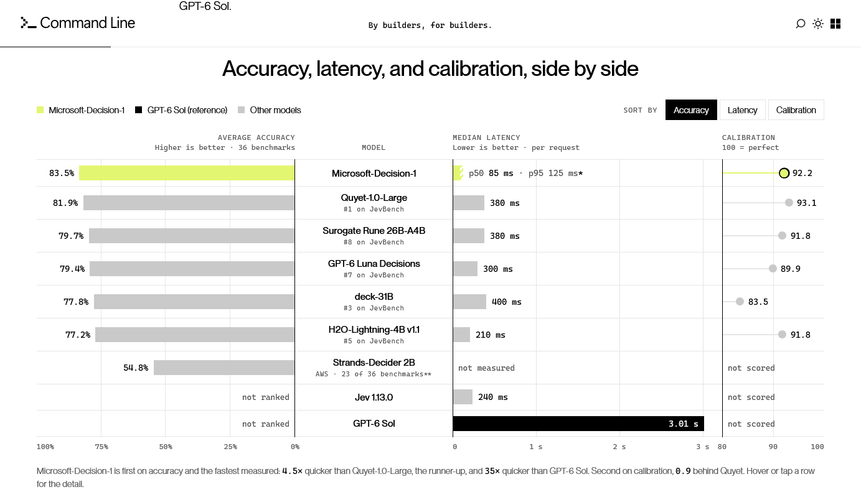This screenshot has width=861, height=497.
Task: Sort the chart by Latency
Action: pos(743,110)
